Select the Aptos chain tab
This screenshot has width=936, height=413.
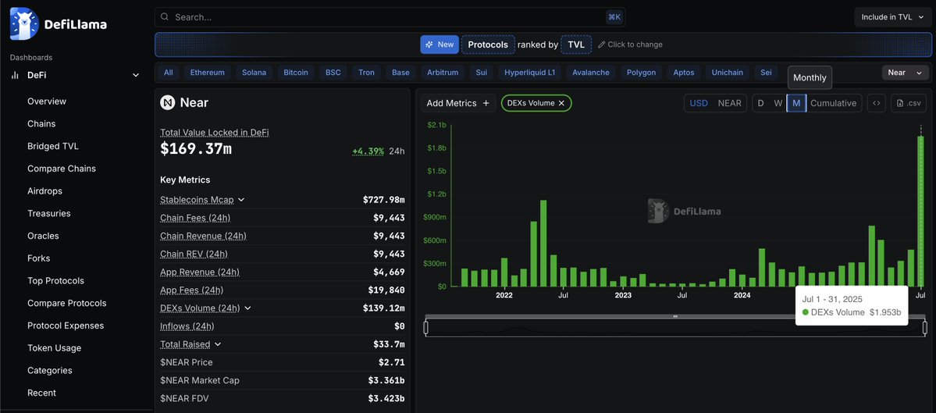[684, 73]
